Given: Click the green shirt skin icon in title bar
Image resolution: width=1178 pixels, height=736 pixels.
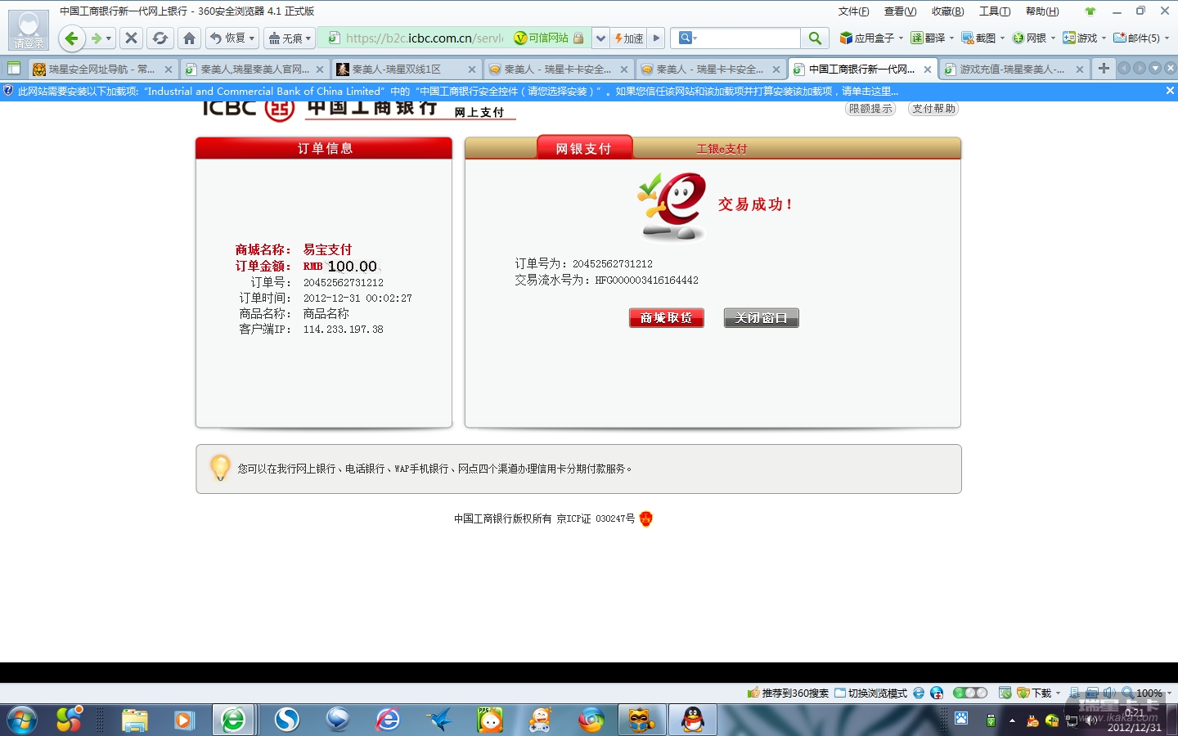Looking at the screenshot, I should coord(1090,11).
